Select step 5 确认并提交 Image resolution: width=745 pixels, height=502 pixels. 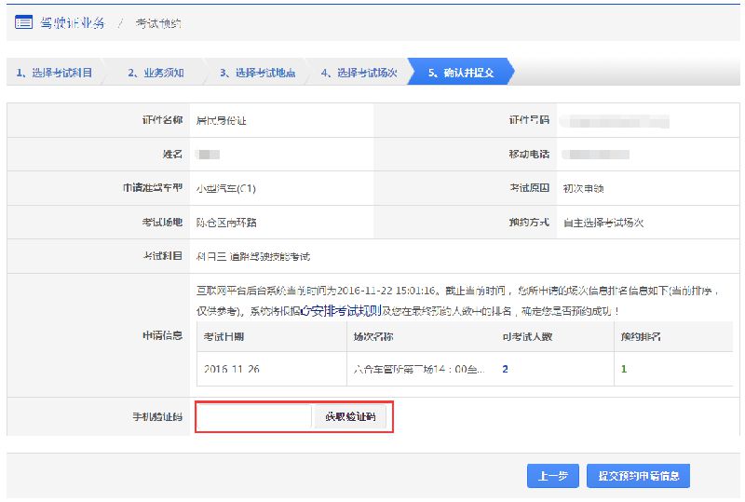coord(461,73)
